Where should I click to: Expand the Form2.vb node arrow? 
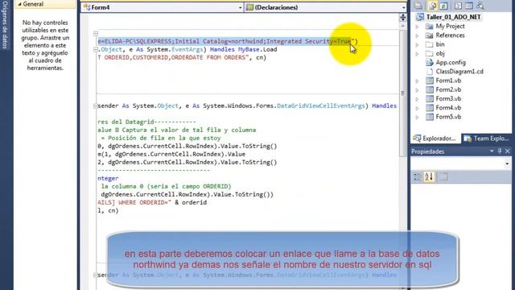pyautogui.click(x=417, y=89)
